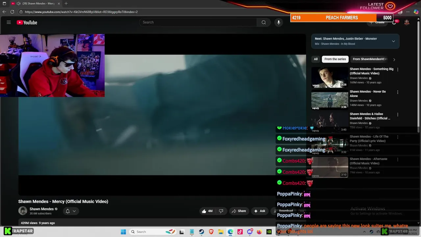Start voice search with the microphone icon
The height and width of the screenshot is (237, 421).
pos(279,22)
